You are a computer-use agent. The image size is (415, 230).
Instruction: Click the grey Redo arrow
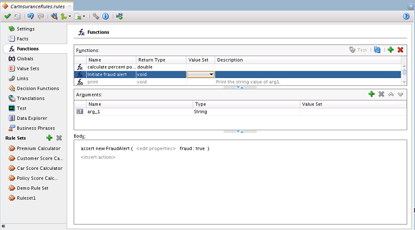pyautogui.click(x=41, y=17)
